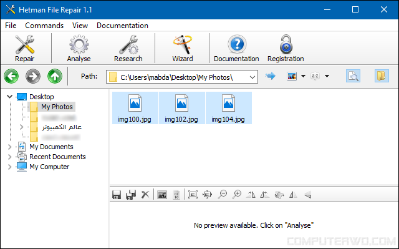Expand the Arabic-named folder node
The width and height of the screenshot is (399, 249).
tap(22, 127)
